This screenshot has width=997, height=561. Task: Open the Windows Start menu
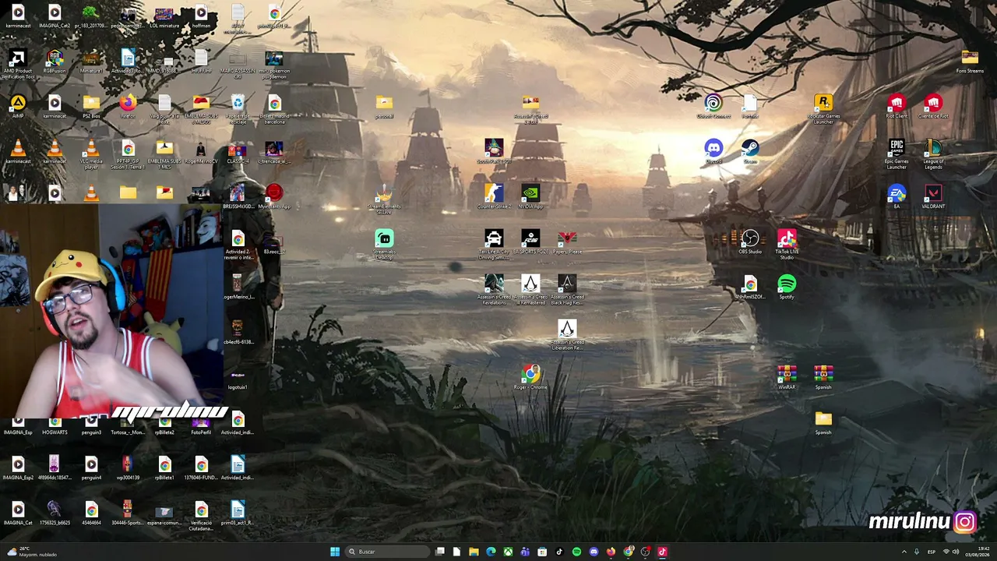click(335, 552)
